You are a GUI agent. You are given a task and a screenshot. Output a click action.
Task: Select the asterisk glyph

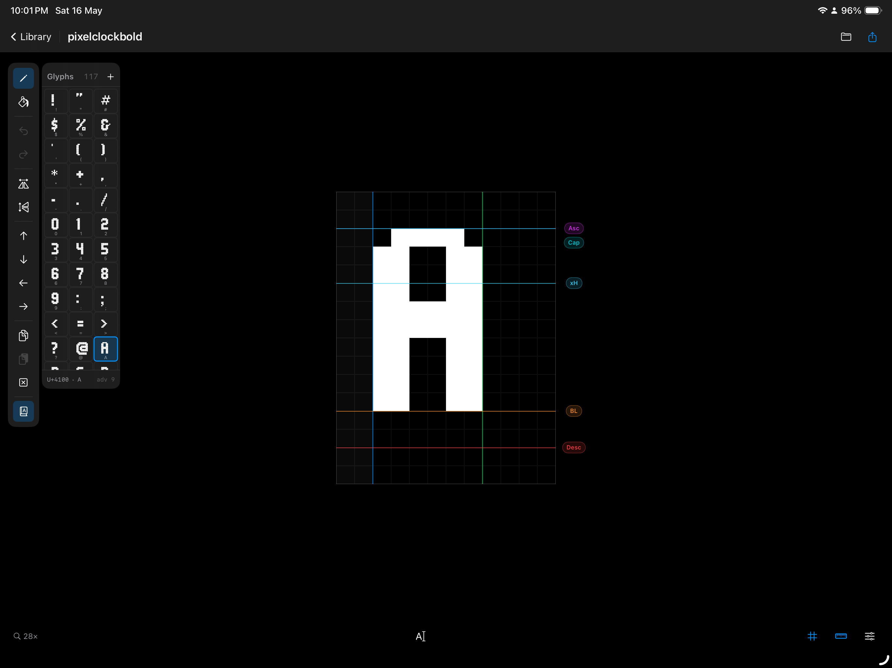[x=56, y=176]
